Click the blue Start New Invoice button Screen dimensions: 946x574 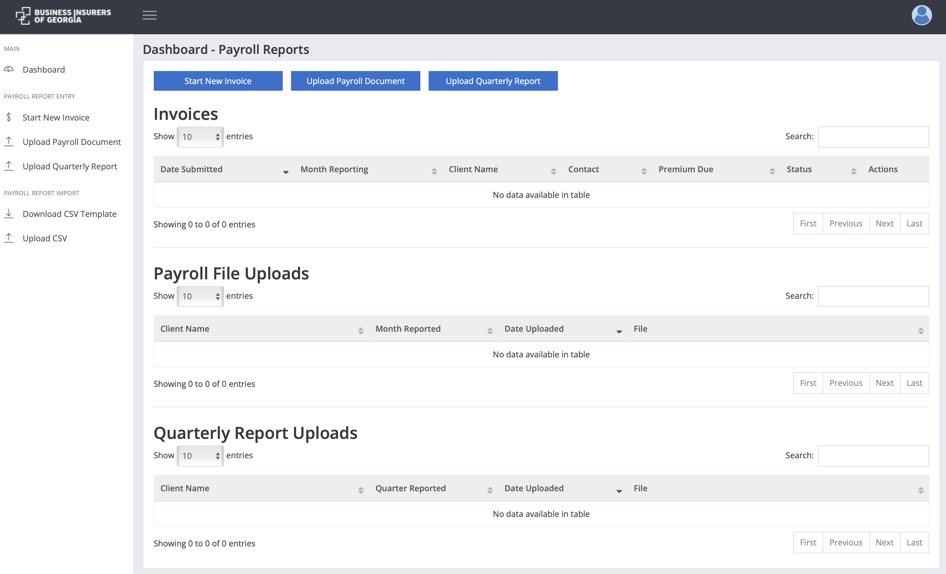218,81
